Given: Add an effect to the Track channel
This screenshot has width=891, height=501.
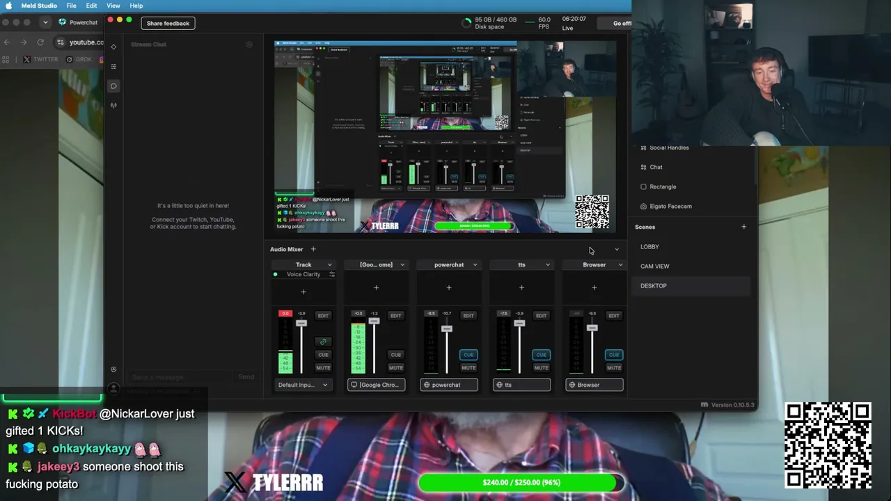Looking at the screenshot, I should pos(303,292).
